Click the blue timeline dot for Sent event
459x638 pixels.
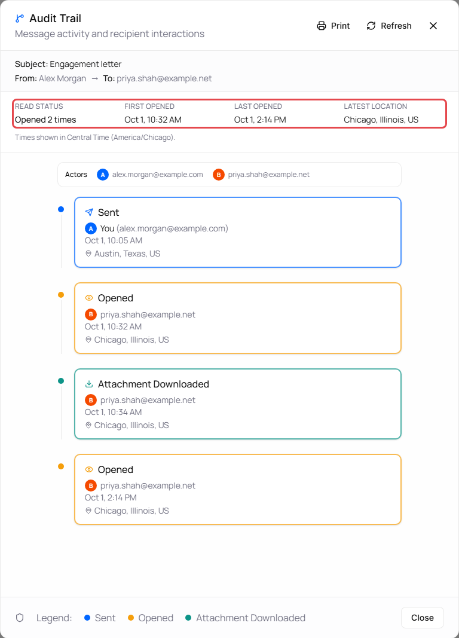click(x=61, y=209)
